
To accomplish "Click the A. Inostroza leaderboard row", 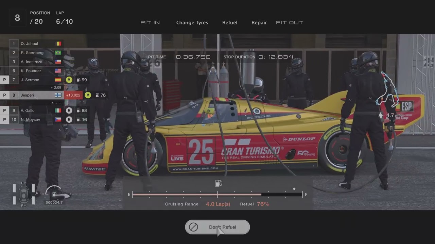I will click(37, 62).
